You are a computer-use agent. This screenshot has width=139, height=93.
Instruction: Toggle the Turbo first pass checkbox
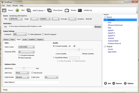[73, 61]
